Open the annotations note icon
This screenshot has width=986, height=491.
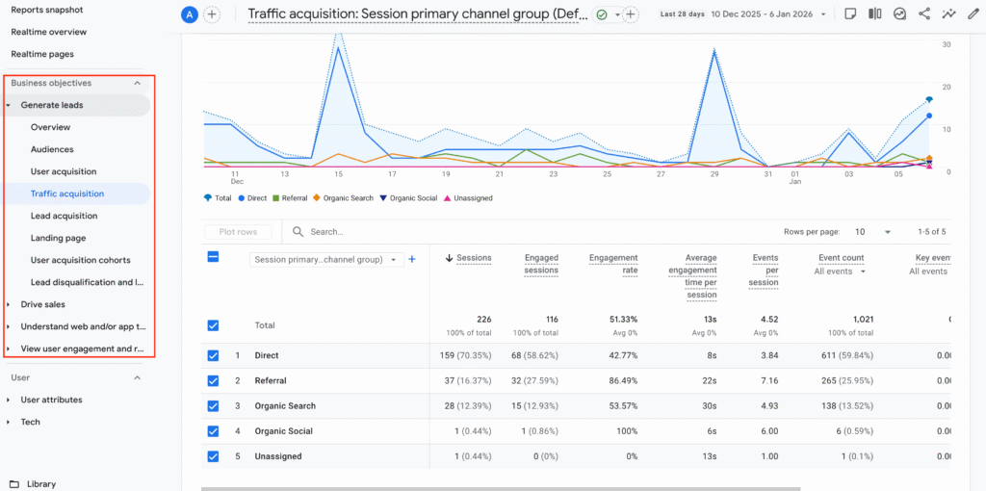[x=850, y=14]
